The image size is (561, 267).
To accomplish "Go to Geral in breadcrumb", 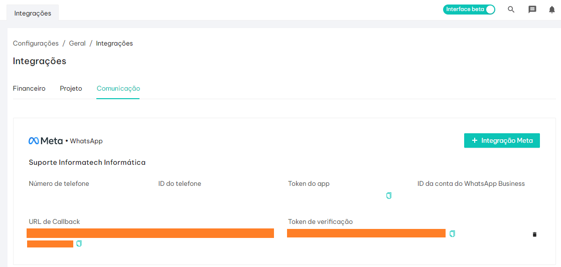I will point(77,44).
